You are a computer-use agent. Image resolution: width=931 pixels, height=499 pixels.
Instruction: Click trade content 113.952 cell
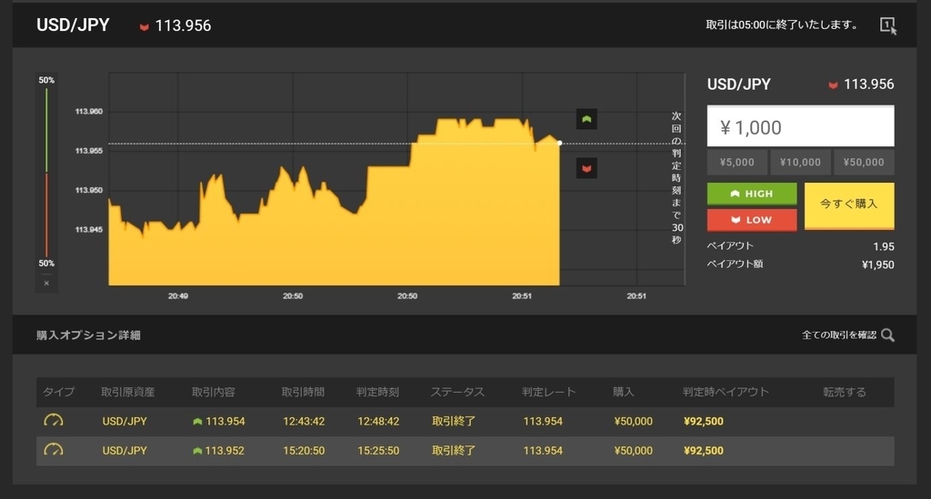click(218, 450)
